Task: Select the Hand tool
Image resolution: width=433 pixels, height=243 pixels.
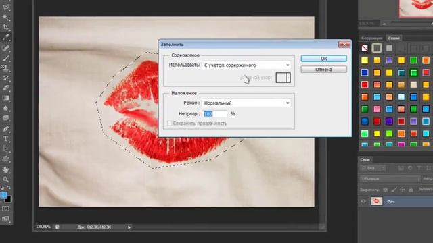Action: point(5,169)
